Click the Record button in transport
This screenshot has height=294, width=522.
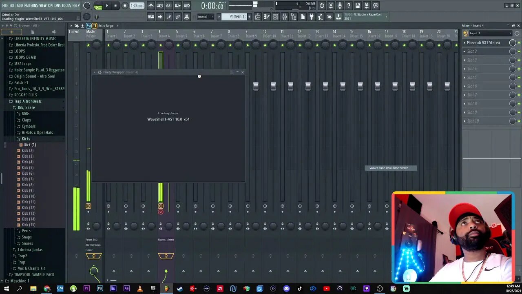coord(125,6)
